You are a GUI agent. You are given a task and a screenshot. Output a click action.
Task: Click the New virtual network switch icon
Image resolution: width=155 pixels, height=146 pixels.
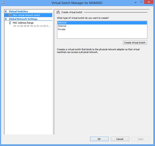click(10, 15)
